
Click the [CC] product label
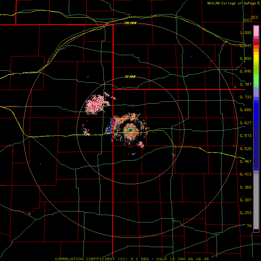248,20
